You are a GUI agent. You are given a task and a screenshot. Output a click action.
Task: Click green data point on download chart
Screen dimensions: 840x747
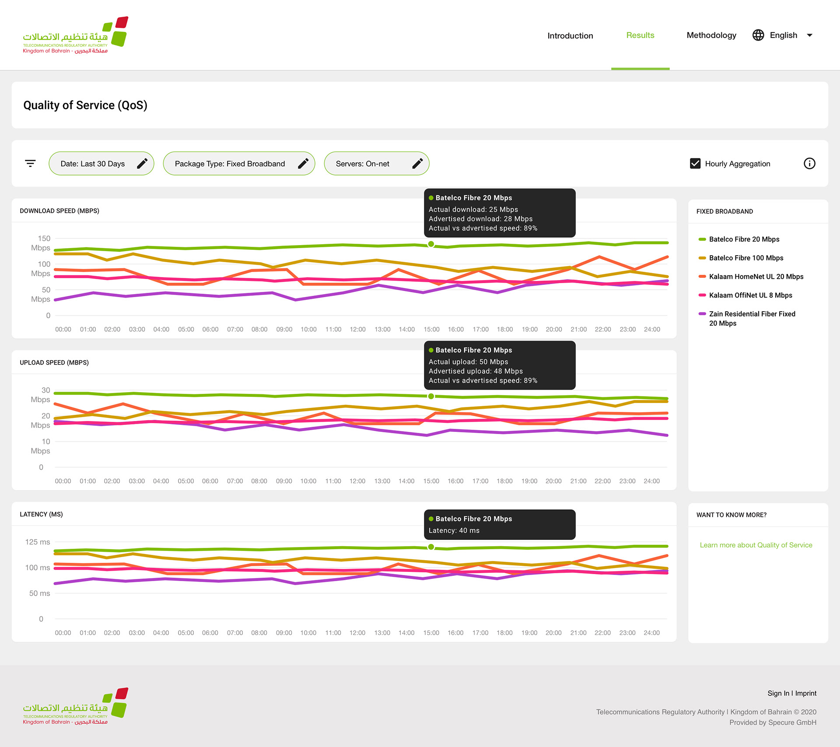[x=431, y=244]
